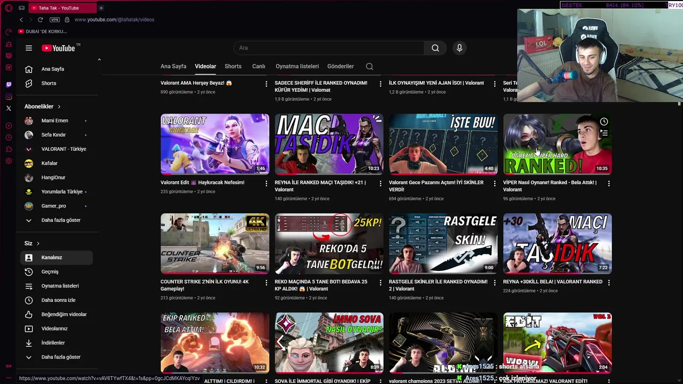Open Daha sonra izle in sidebar
Screen dimensions: 683x384
click(x=57, y=300)
